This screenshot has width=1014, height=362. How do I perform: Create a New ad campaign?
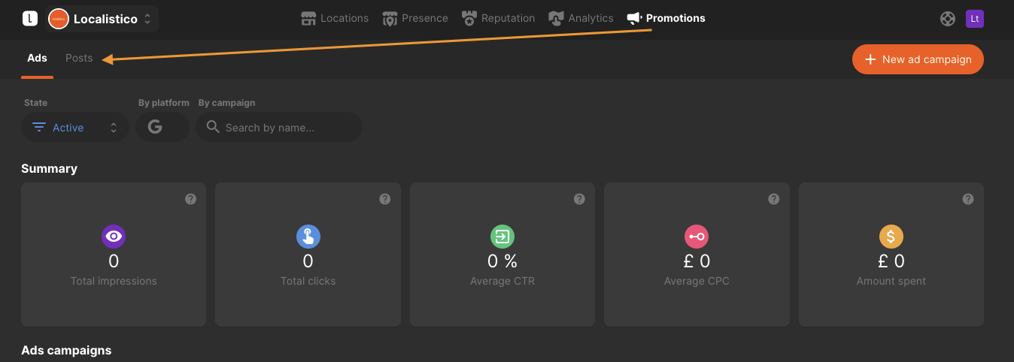pos(918,59)
